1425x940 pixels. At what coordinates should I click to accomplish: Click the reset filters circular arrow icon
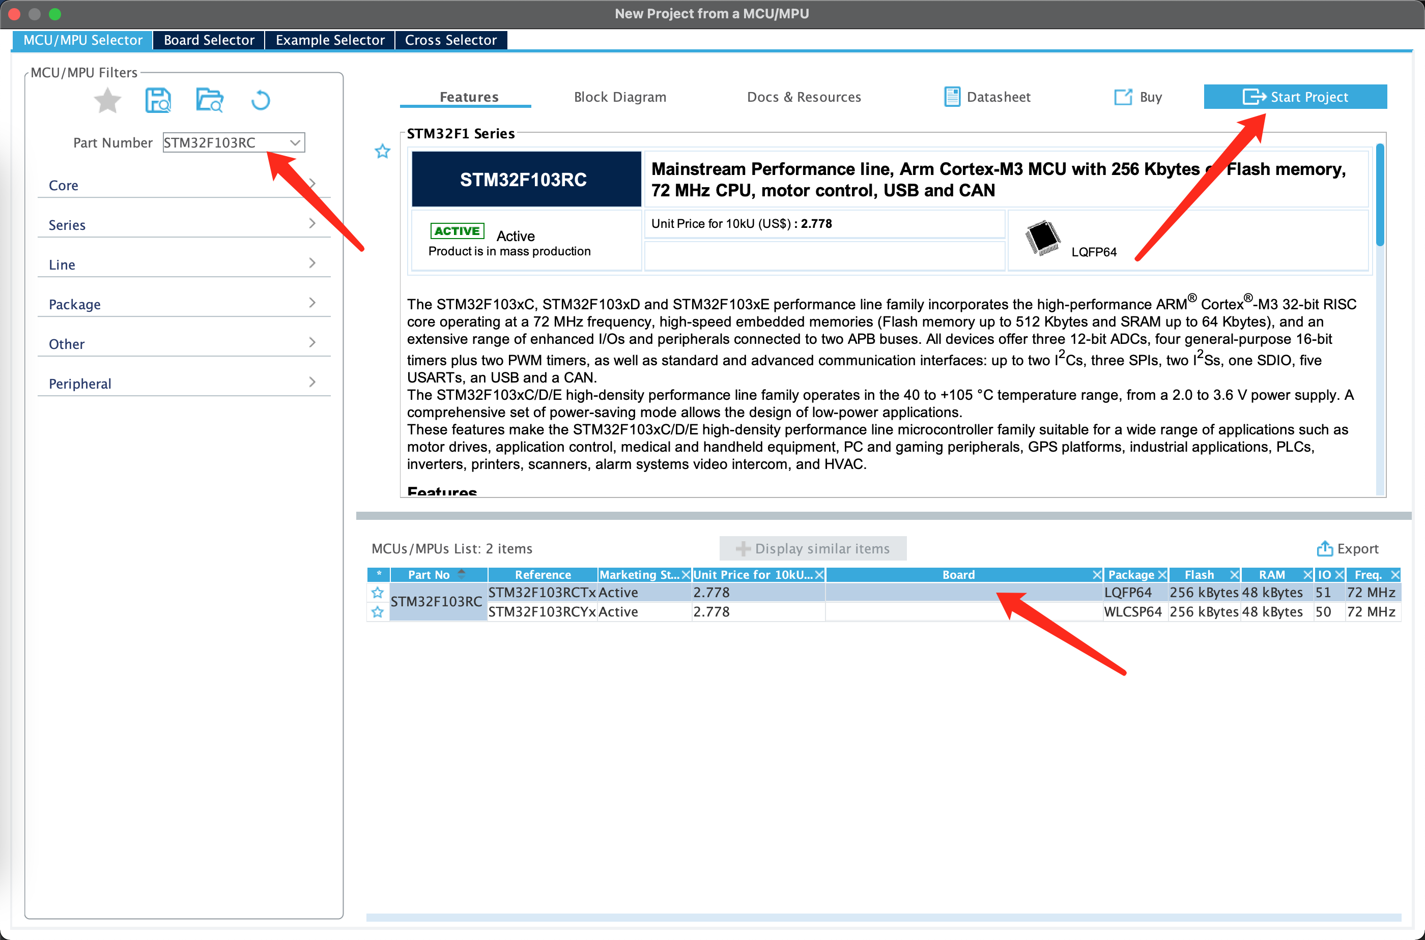(260, 100)
